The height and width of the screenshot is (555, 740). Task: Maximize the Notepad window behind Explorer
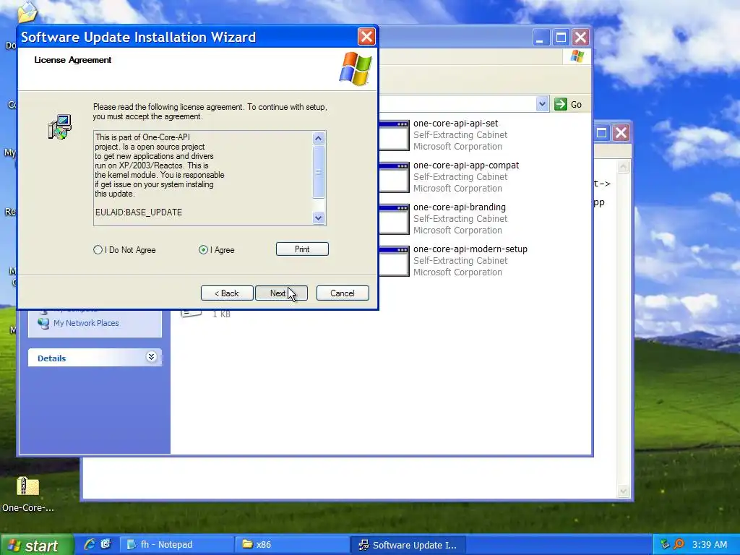click(602, 133)
